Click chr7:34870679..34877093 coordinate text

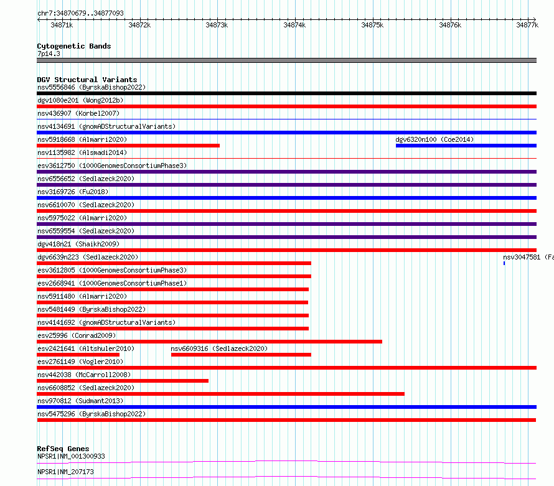(x=80, y=13)
